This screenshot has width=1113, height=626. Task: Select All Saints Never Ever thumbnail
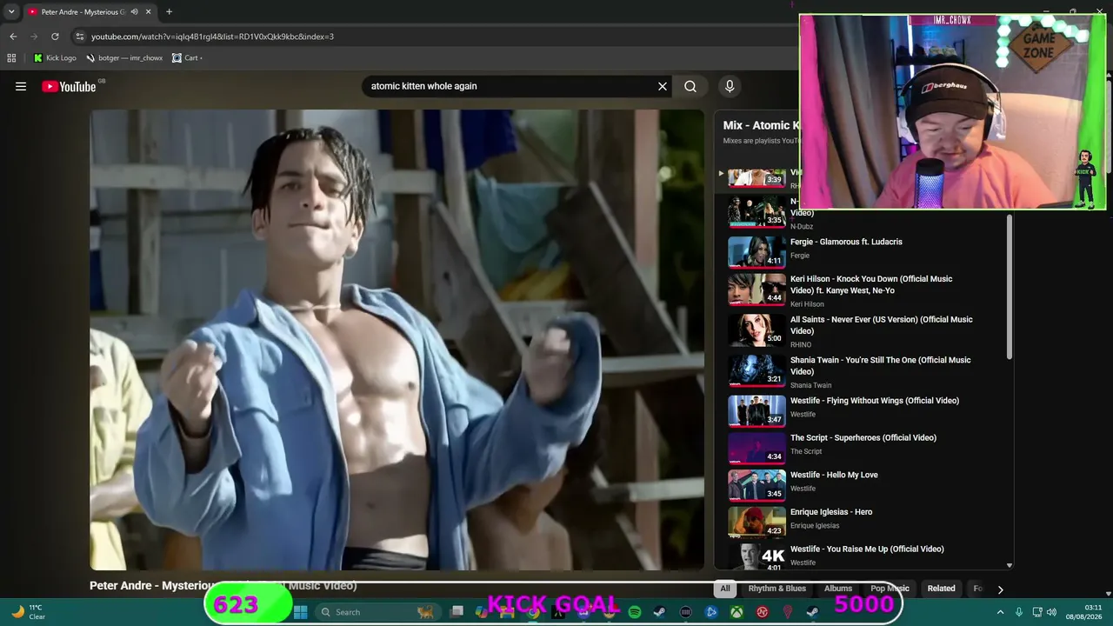click(756, 330)
